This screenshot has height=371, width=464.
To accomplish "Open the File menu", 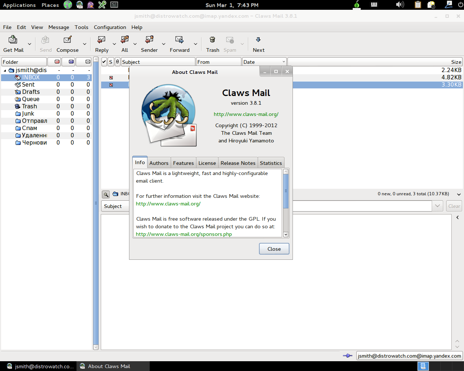I will pyautogui.click(x=7, y=27).
